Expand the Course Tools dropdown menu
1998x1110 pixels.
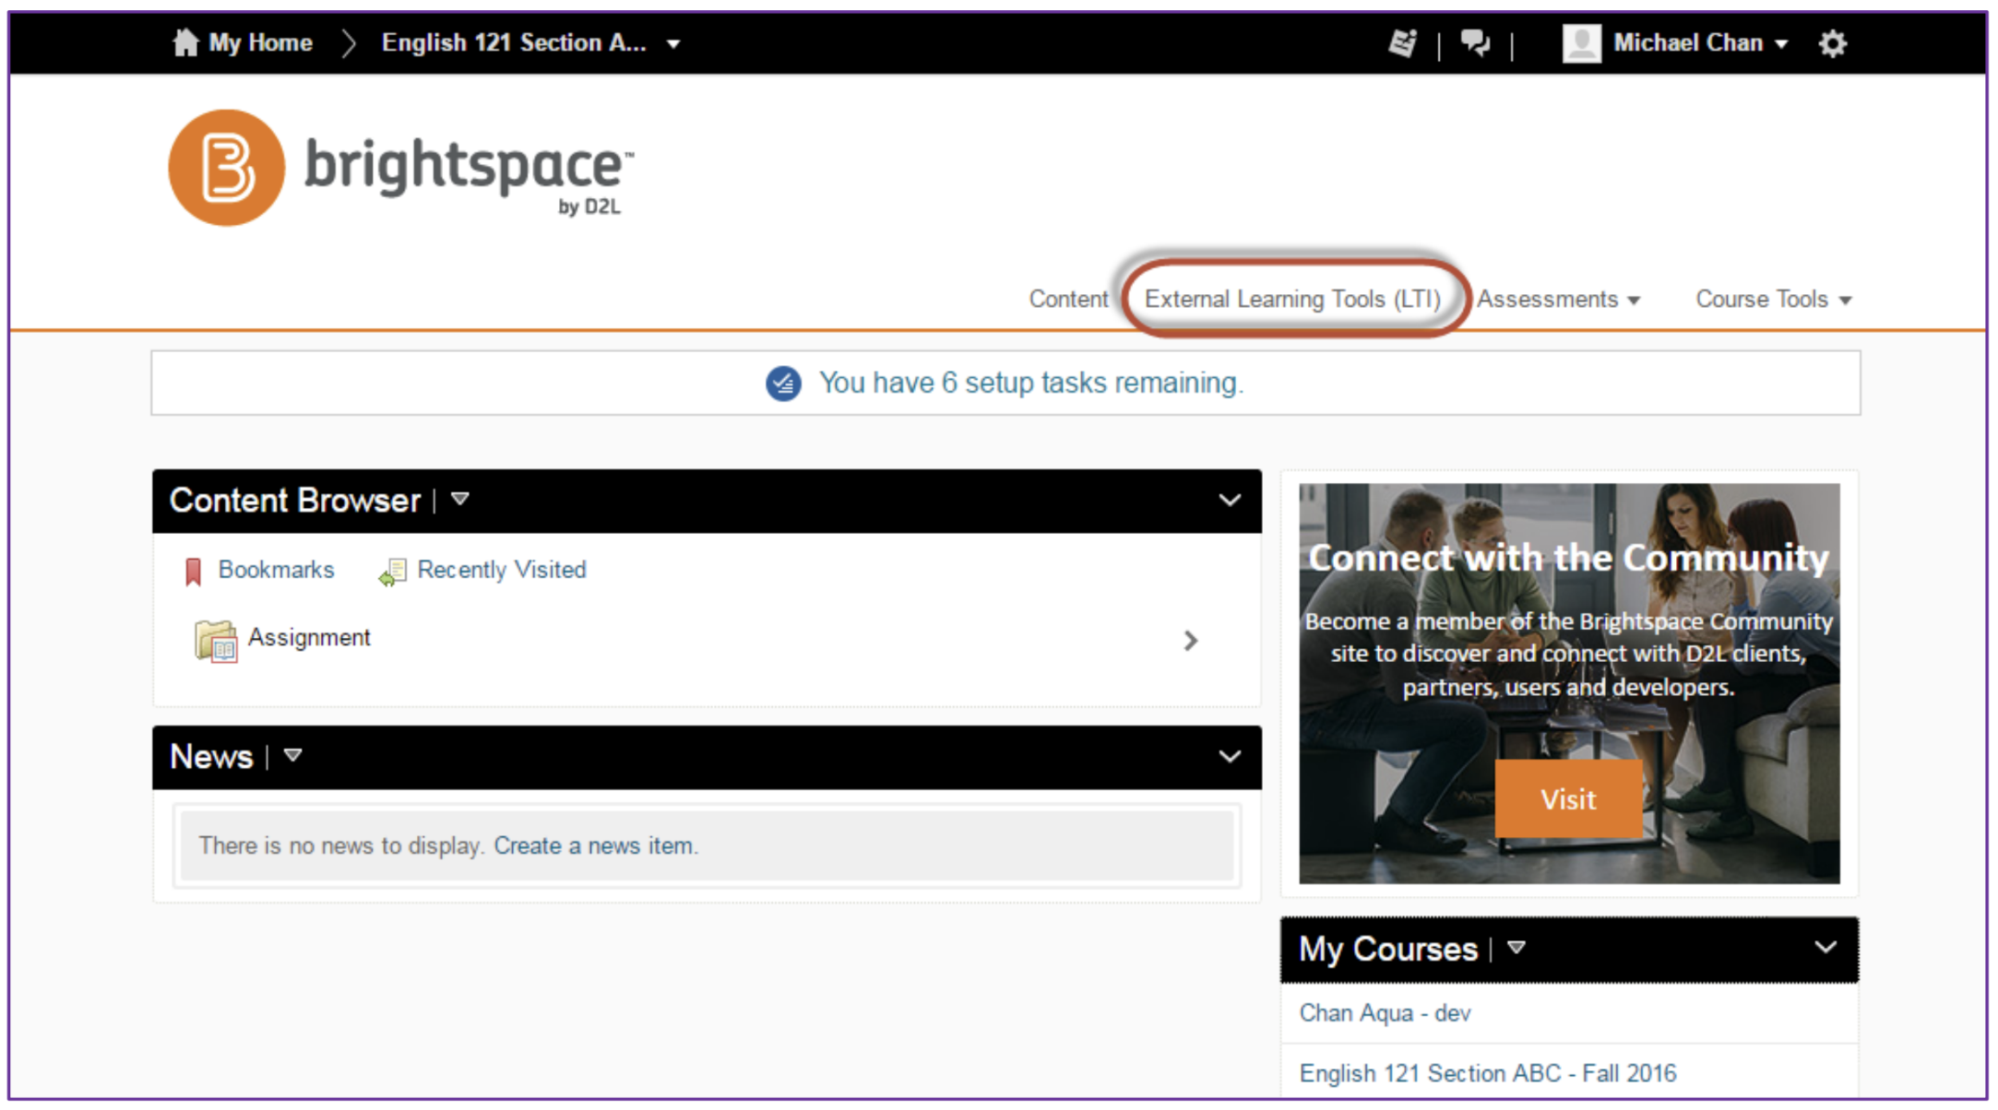pyautogui.click(x=1773, y=300)
